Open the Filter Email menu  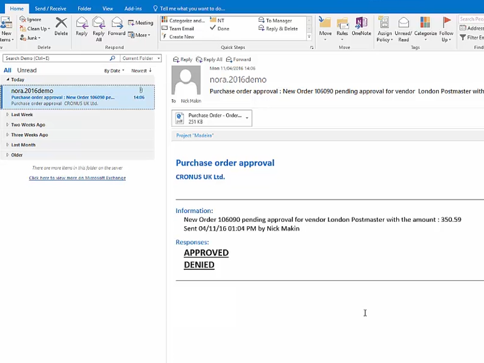coord(472,38)
